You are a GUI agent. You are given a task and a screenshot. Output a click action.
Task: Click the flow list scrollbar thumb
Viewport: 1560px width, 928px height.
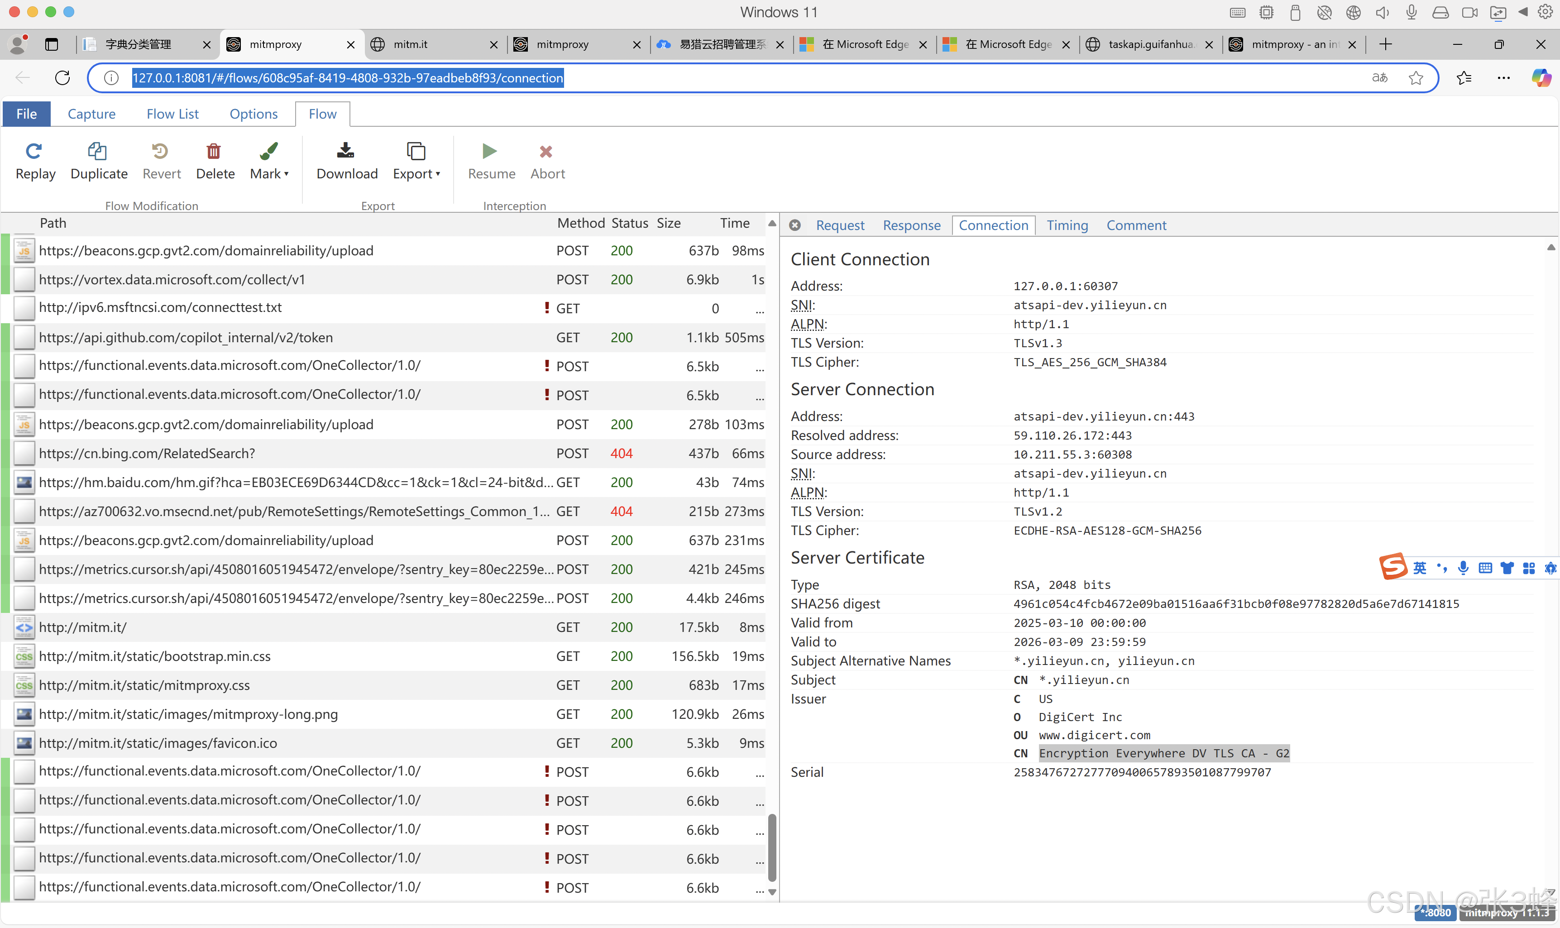click(x=772, y=847)
